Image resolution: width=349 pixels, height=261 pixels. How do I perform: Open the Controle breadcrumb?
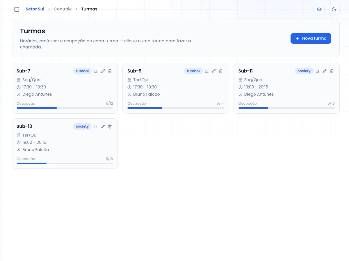pyautogui.click(x=63, y=9)
